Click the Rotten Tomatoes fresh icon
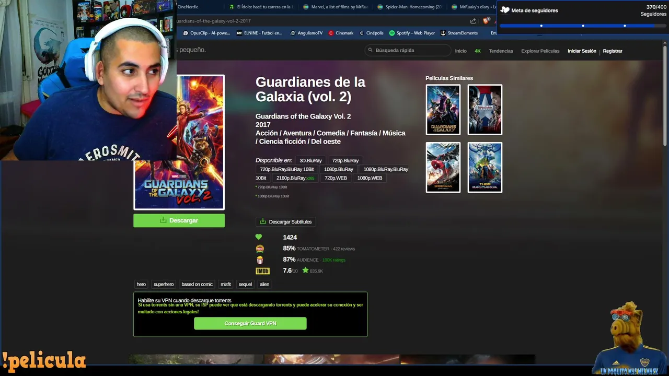 [260, 249]
